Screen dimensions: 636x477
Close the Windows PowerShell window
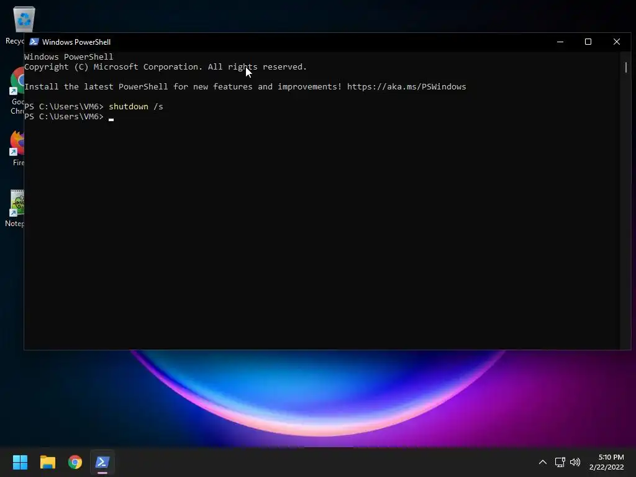[x=617, y=42]
